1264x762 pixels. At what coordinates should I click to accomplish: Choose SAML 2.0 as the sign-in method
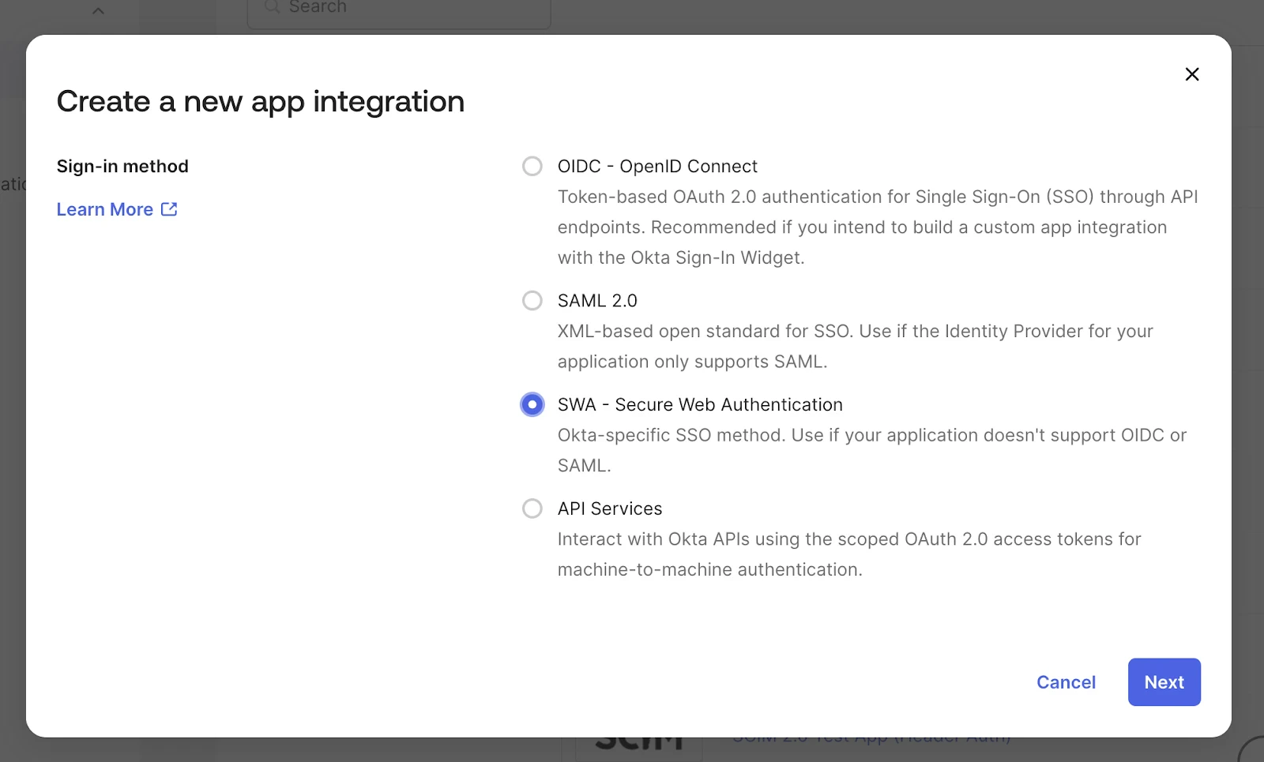[x=597, y=300]
